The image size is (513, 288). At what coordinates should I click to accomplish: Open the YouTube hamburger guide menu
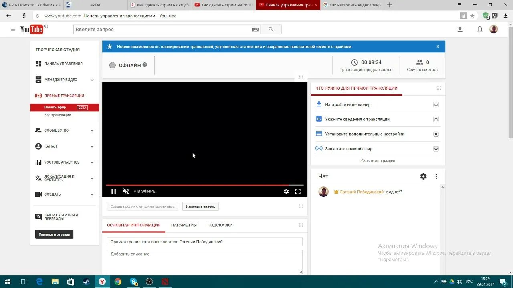click(13, 29)
